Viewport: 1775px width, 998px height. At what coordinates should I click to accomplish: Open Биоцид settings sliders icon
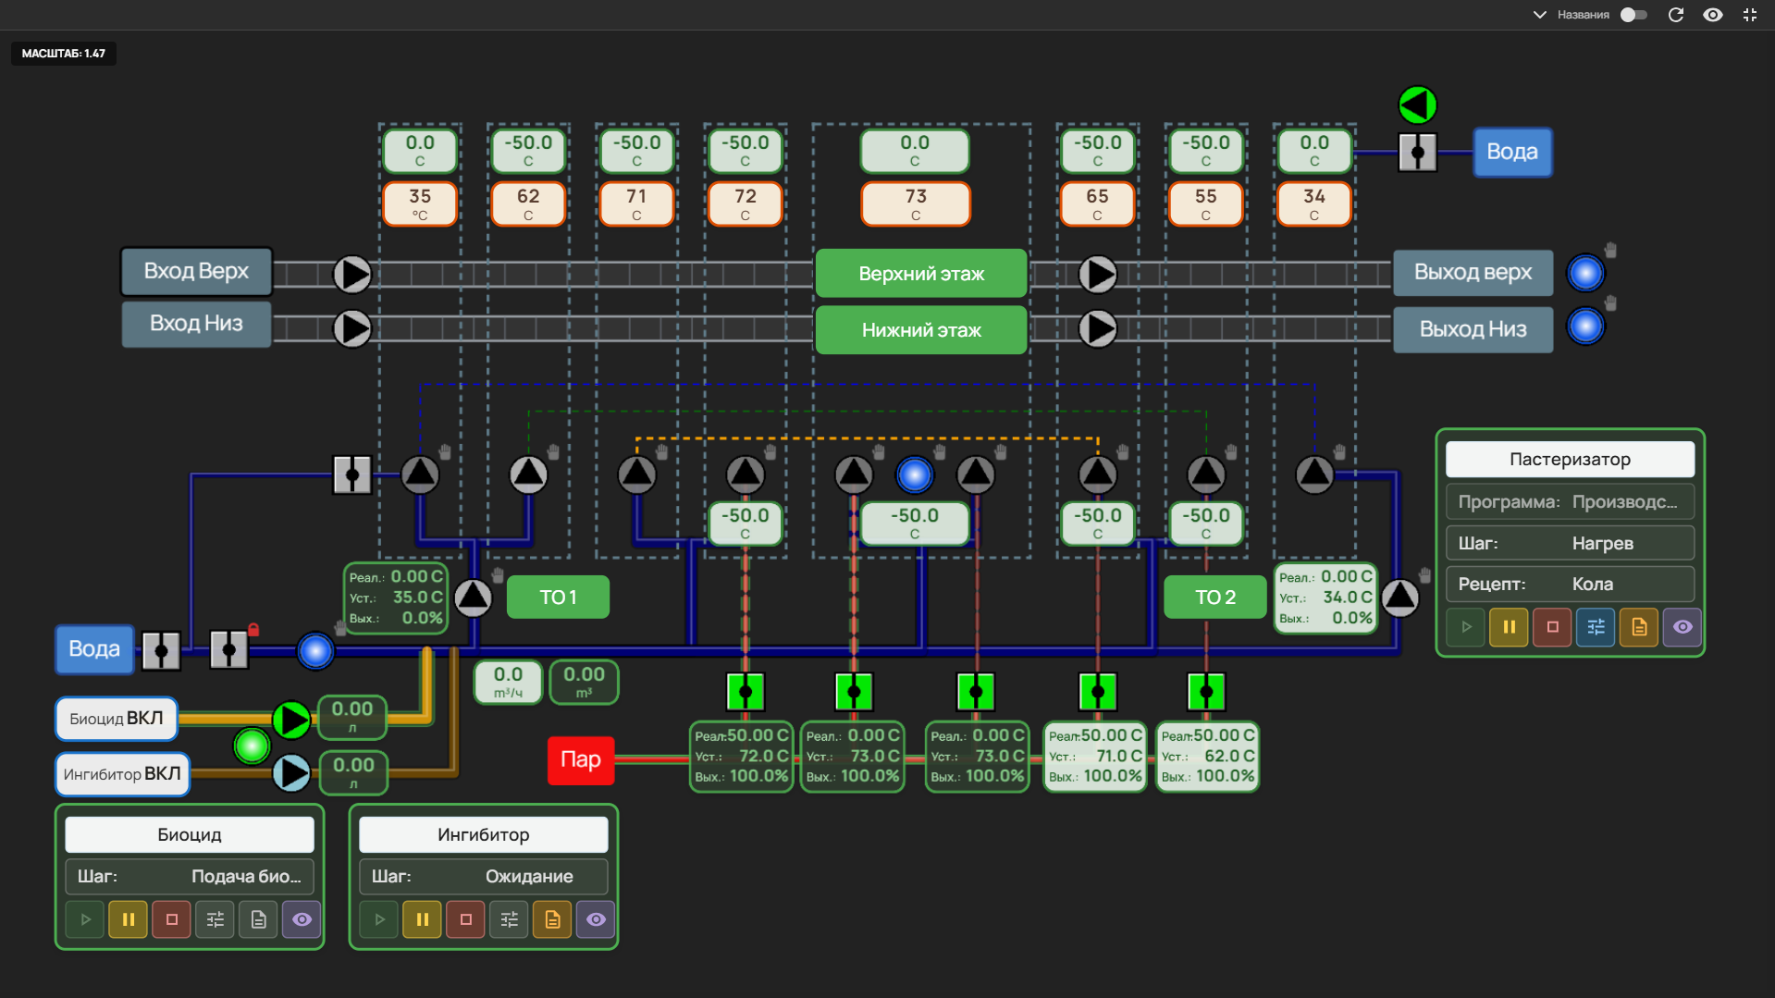click(215, 919)
